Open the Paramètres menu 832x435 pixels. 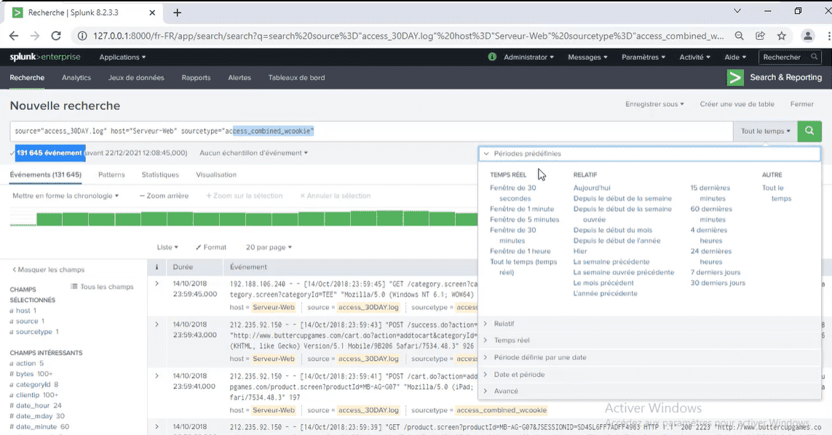click(643, 57)
